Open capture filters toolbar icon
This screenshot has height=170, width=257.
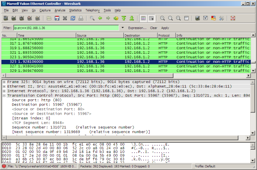[x=198, y=18]
